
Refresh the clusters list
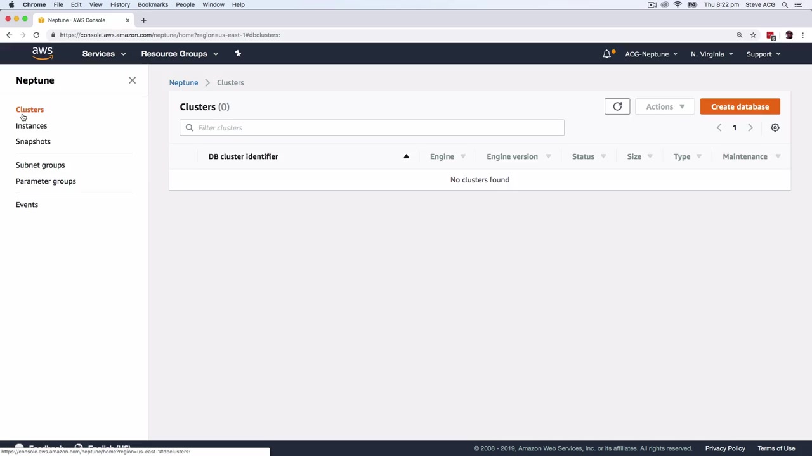click(617, 106)
